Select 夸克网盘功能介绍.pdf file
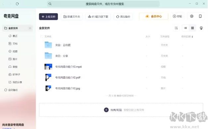The width and height of the screenshot is (208, 129). point(68,77)
